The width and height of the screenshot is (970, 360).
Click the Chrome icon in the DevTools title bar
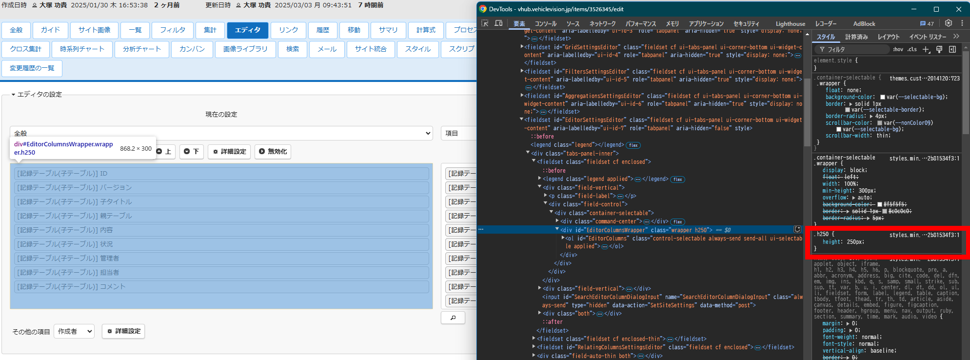pyautogui.click(x=483, y=9)
